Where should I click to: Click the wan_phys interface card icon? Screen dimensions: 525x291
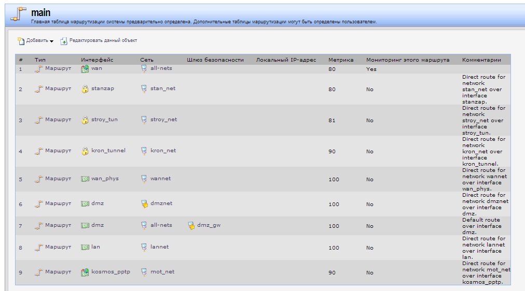[85, 179]
